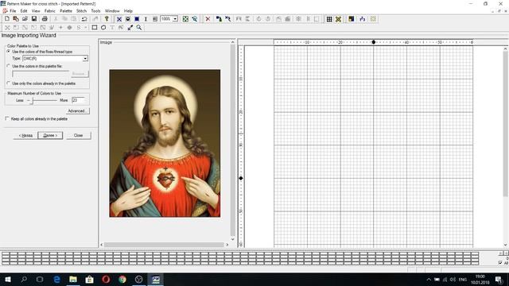This screenshot has width=509, height=286.
Task: Select the rectangle selection tool
Action: click(95, 28)
